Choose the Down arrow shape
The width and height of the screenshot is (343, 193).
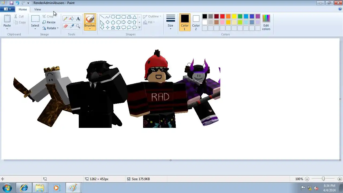pyautogui.click(x=102, y=27)
